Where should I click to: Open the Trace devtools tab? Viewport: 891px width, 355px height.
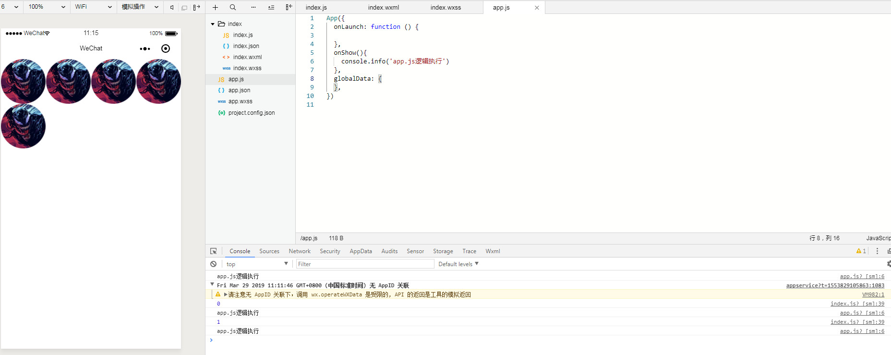tap(469, 251)
